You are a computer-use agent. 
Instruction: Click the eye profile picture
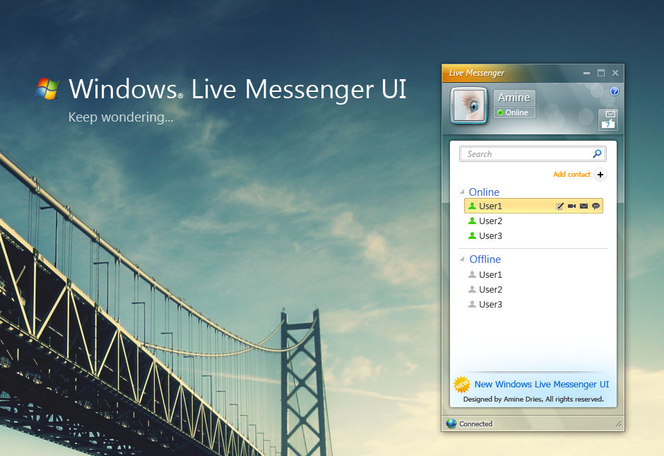469,106
